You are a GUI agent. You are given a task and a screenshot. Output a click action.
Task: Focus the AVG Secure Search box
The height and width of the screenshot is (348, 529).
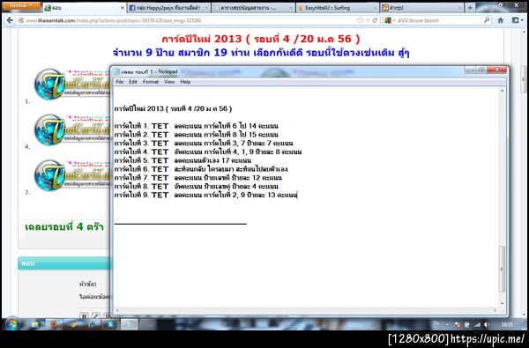pyautogui.click(x=438, y=20)
